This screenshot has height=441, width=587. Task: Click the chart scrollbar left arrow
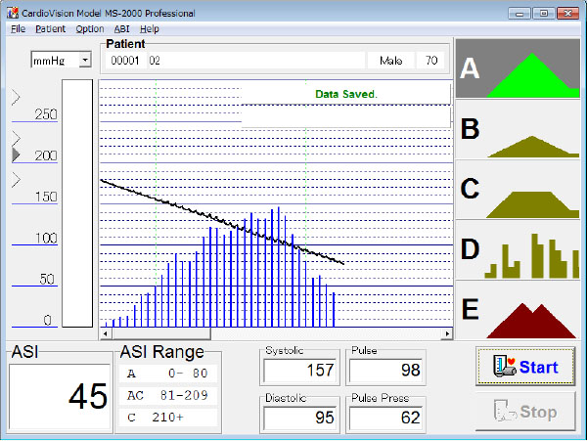pos(106,333)
